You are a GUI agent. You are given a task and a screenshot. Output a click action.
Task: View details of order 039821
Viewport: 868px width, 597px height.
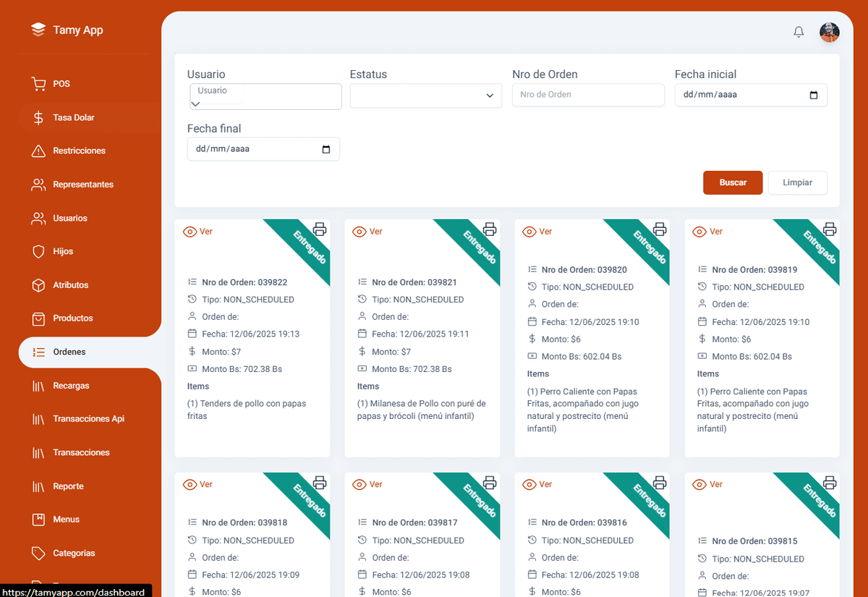click(367, 232)
